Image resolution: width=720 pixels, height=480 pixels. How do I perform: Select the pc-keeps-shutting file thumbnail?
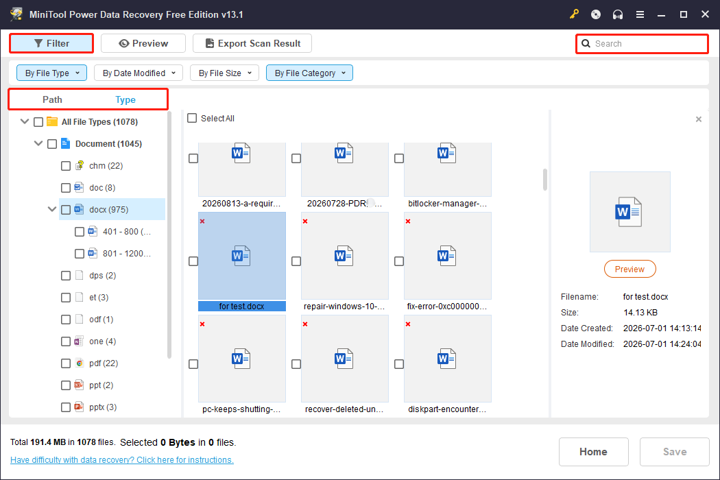pyautogui.click(x=242, y=359)
